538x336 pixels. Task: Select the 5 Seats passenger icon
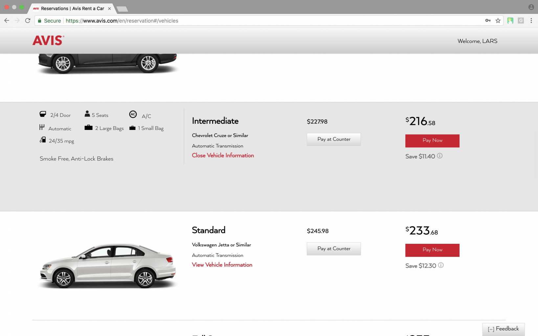coord(87,113)
